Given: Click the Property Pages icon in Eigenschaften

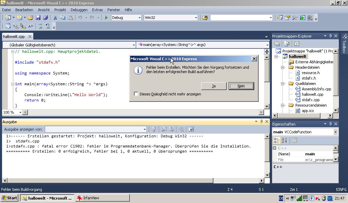Looking at the screenshot, I should tap(294, 140).
